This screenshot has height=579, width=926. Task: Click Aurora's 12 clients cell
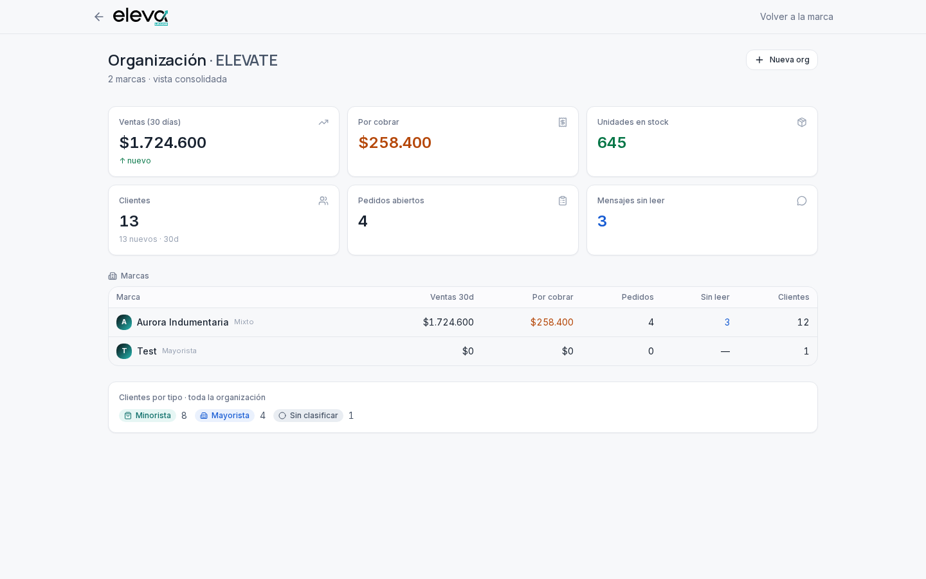(803, 322)
